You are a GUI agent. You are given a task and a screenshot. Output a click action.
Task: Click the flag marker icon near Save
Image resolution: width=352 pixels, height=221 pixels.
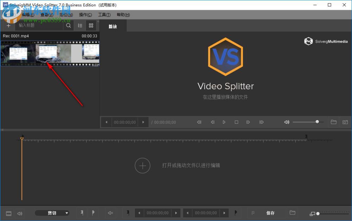click(253, 213)
